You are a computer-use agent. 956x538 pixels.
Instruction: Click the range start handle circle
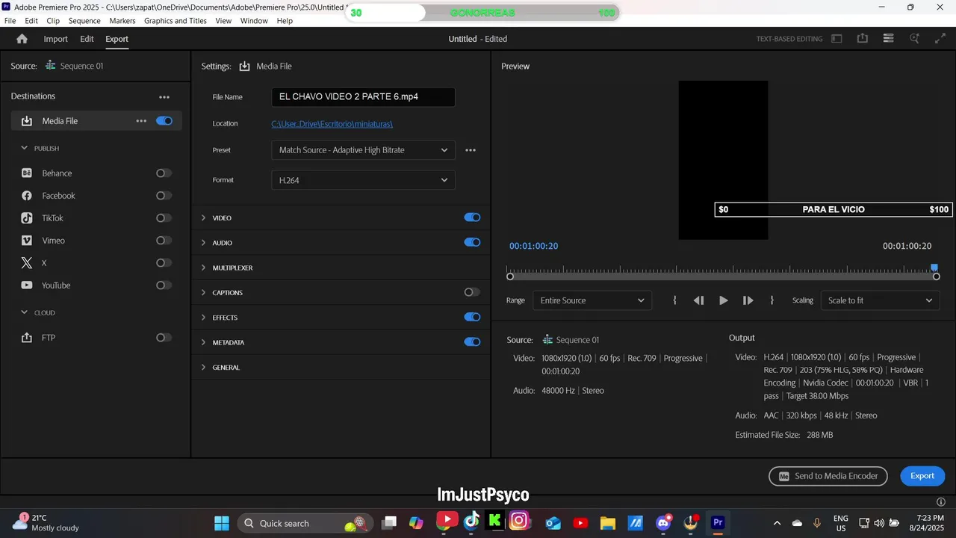pyautogui.click(x=510, y=276)
